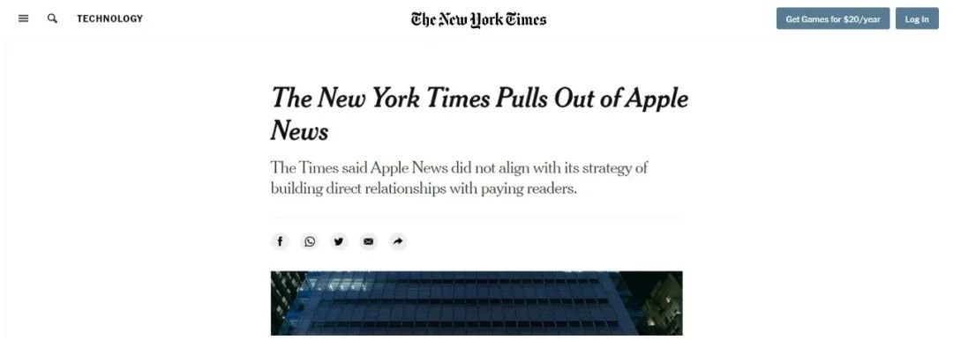Open the hamburger sections menu
Screen dimensions: 953x340
pos(24,18)
